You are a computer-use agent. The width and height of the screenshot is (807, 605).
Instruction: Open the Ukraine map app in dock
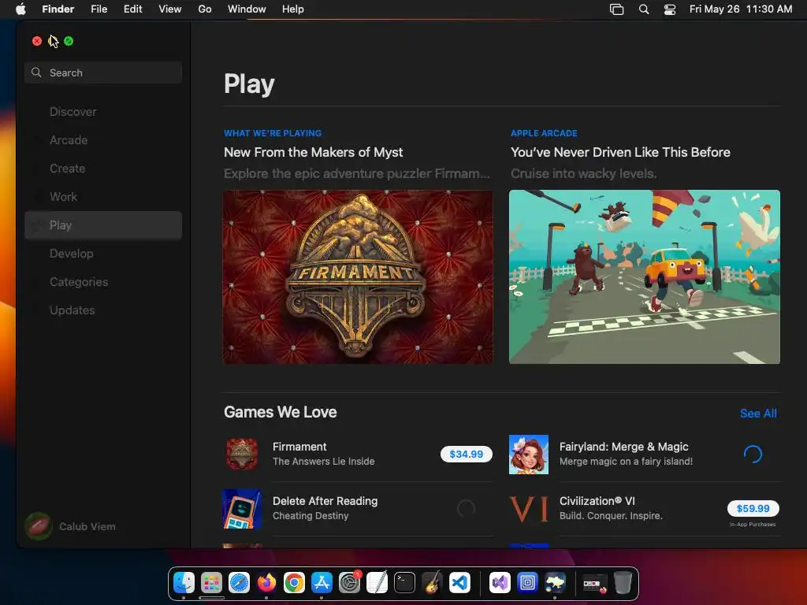pos(556,583)
